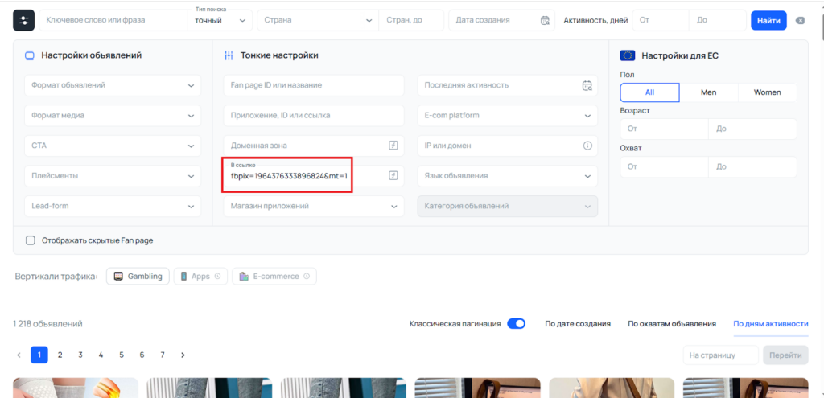Expand the Язык объявления dropdown

[x=508, y=176]
